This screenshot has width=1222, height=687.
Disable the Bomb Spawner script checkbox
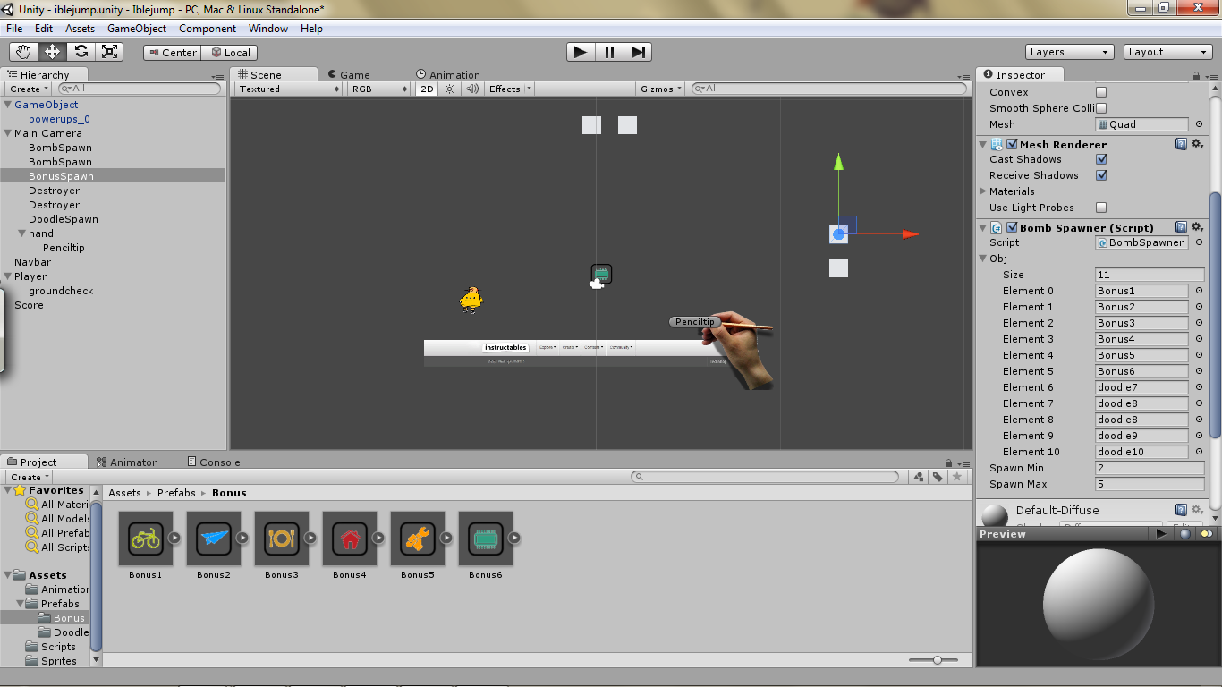pyautogui.click(x=1012, y=227)
